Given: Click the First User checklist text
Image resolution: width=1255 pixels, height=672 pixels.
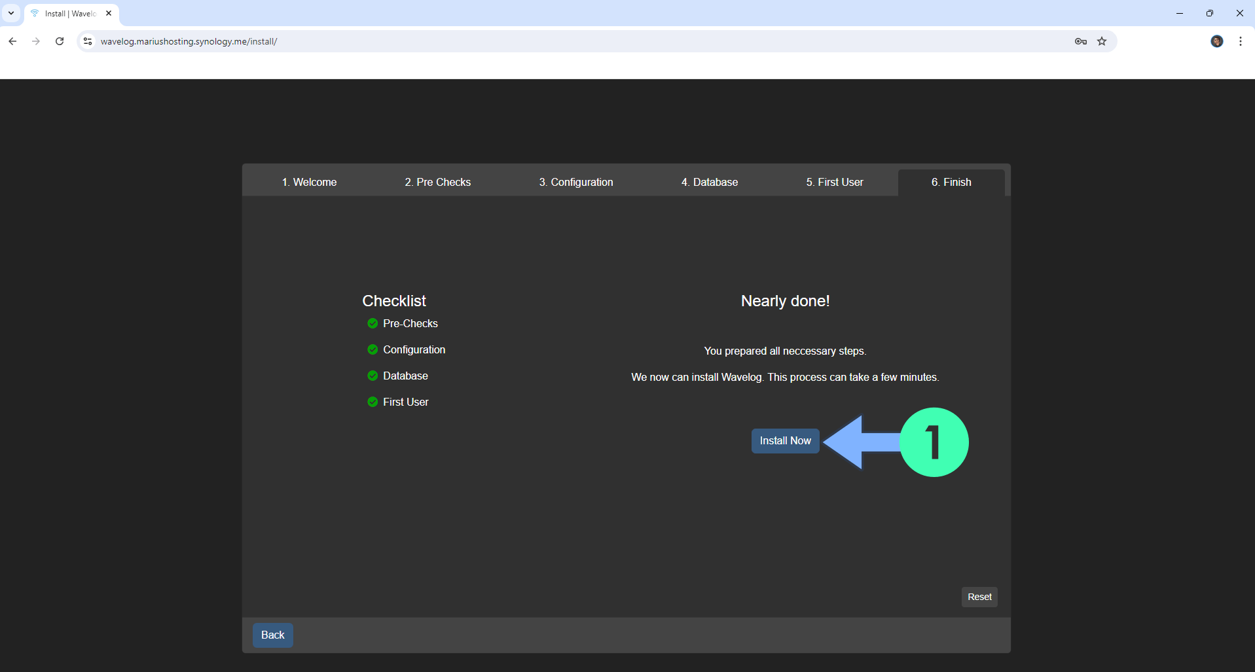Looking at the screenshot, I should tap(406, 402).
